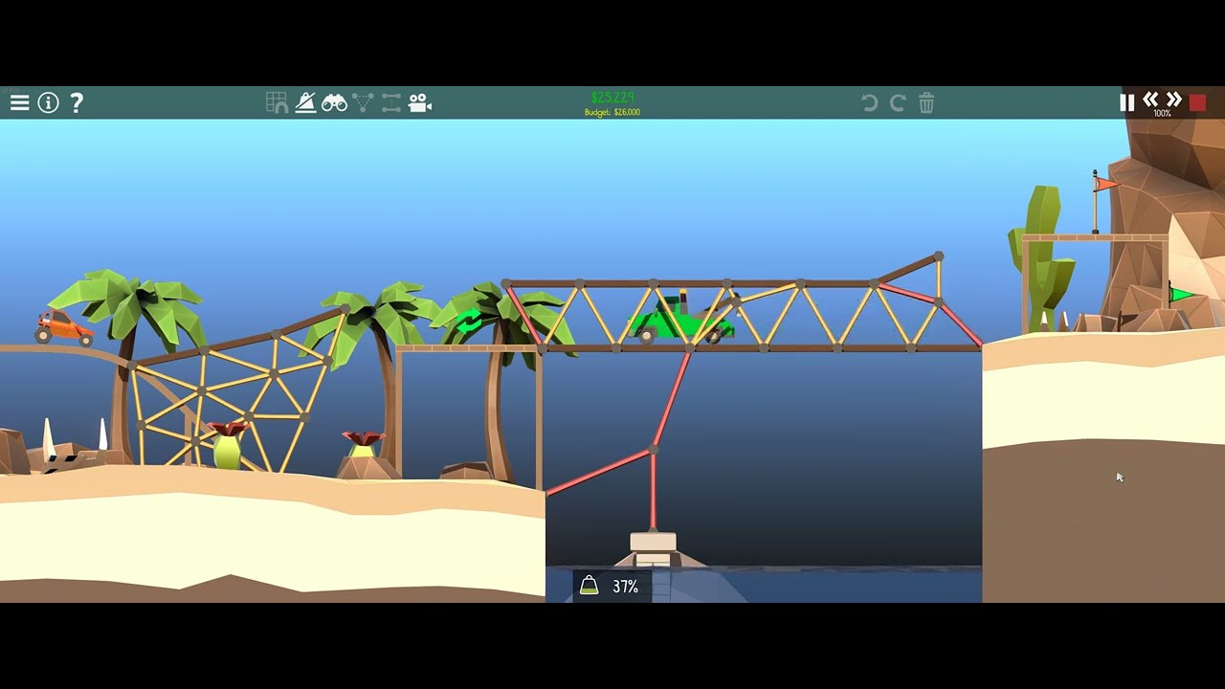Click the trash delete icon
The image size is (1225, 689).
click(x=926, y=102)
